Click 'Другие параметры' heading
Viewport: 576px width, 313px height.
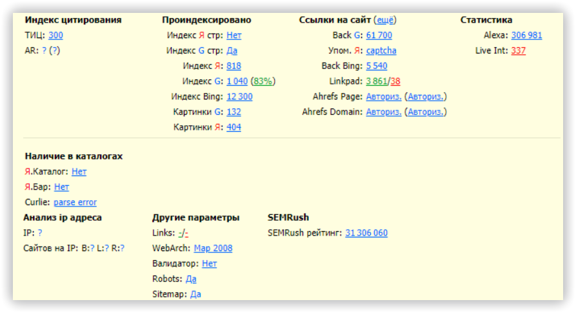[x=196, y=218]
